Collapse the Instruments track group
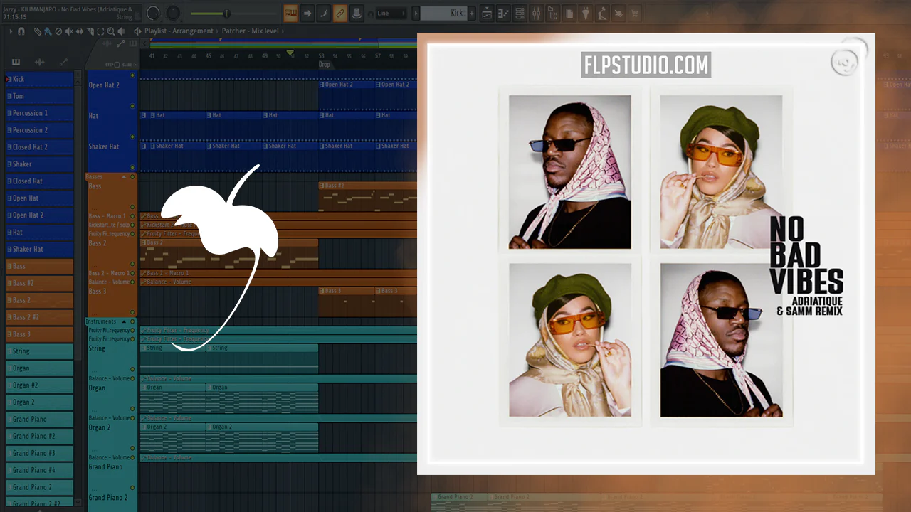The width and height of the screenshot is (911, 512). (x=124, y=321)
